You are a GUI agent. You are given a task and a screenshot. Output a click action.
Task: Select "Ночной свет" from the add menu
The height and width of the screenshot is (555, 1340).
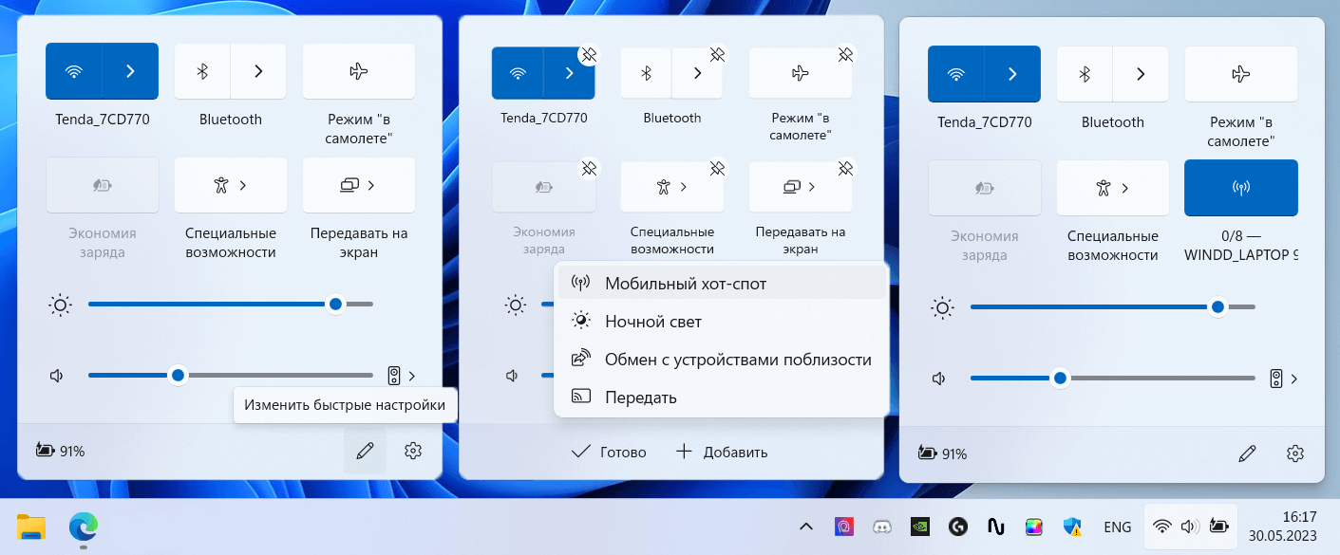722,322
